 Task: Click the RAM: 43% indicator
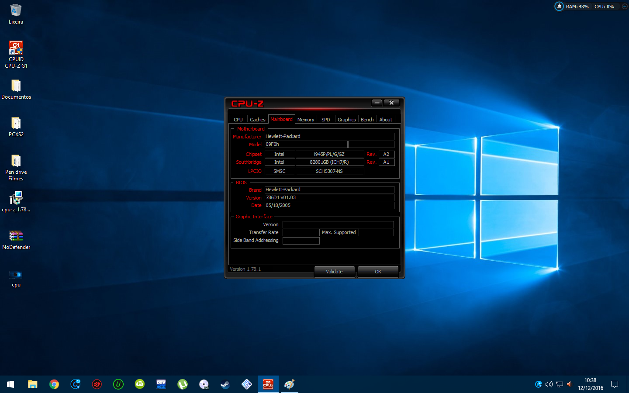coord(577,7)
